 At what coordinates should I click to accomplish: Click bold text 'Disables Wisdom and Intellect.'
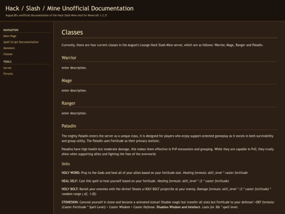(178, 207)
